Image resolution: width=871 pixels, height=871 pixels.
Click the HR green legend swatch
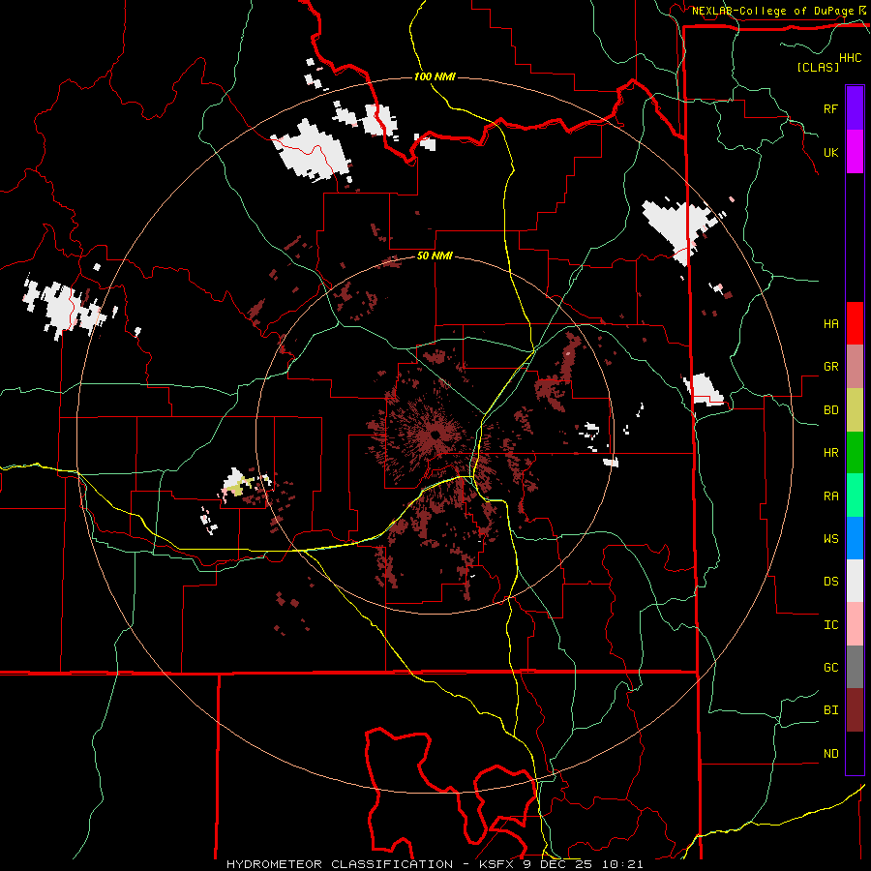(x=855, y=453)
